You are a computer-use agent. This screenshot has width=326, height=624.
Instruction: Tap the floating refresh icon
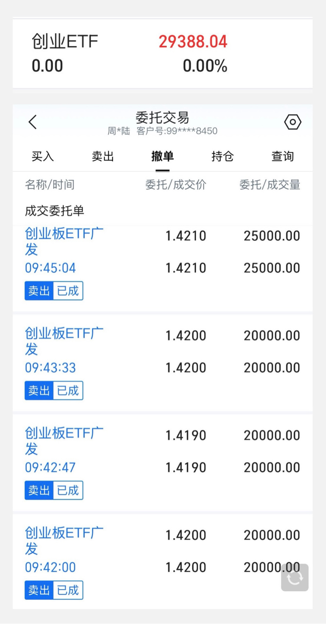point(295,577)
